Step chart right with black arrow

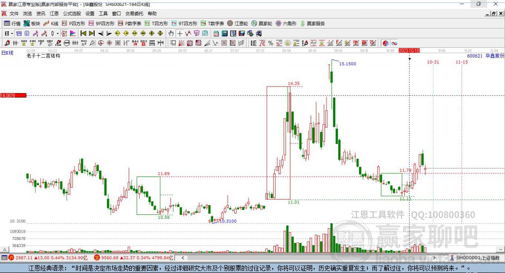coord(109,34)
